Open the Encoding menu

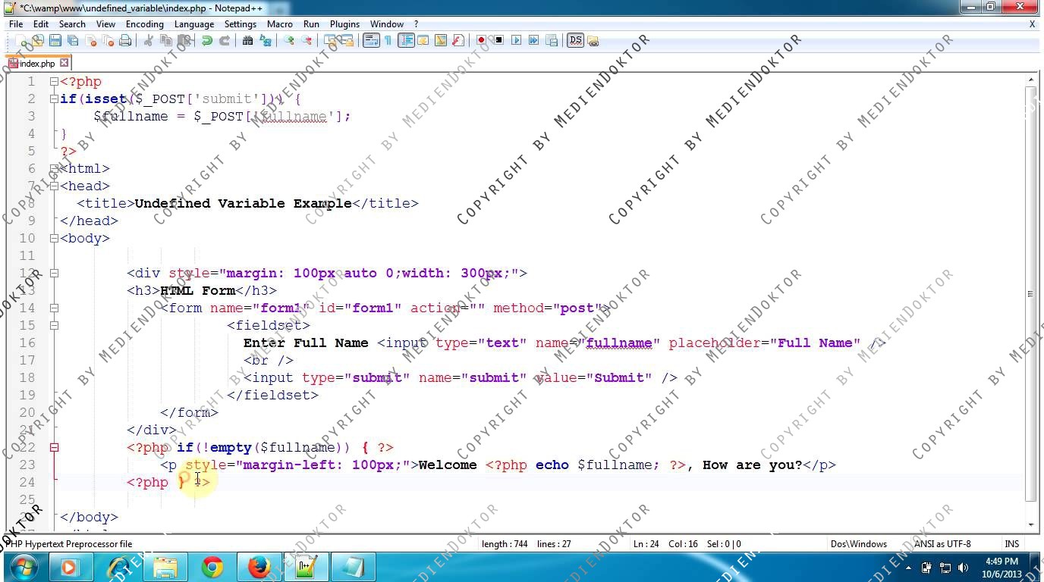[144, 24]
